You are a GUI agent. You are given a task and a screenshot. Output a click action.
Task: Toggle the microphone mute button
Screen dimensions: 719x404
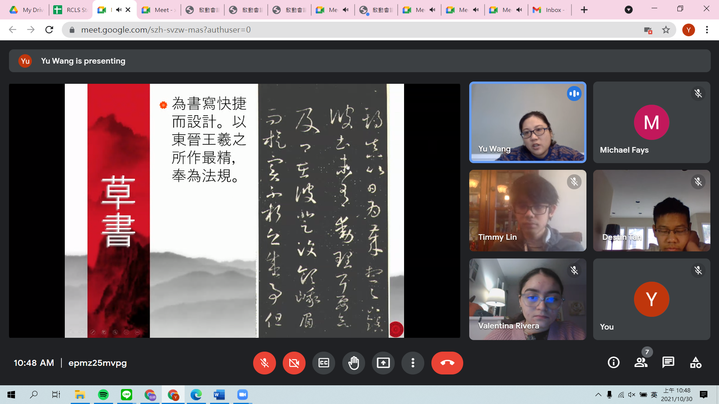[264, 363]
